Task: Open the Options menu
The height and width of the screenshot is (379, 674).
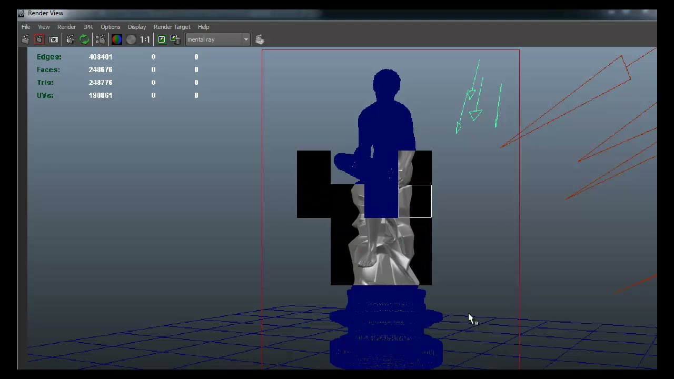Action: pos(110,27)
